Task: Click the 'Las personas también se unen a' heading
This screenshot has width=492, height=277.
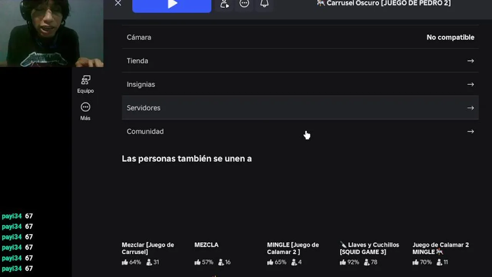Action: click(x=187, y=159)
